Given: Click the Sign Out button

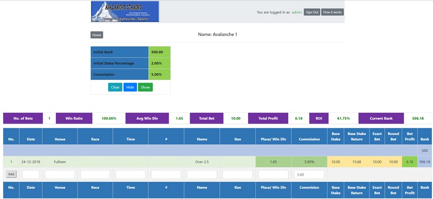Looking at the screenshot, I should point(312,12).
